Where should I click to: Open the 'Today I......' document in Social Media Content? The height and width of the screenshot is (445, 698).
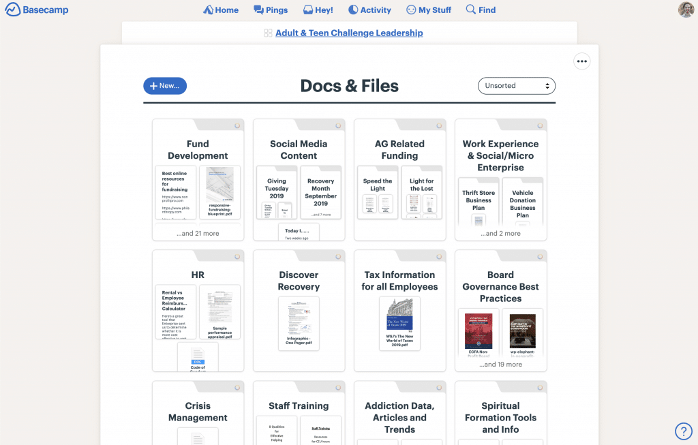pos(299,232)
